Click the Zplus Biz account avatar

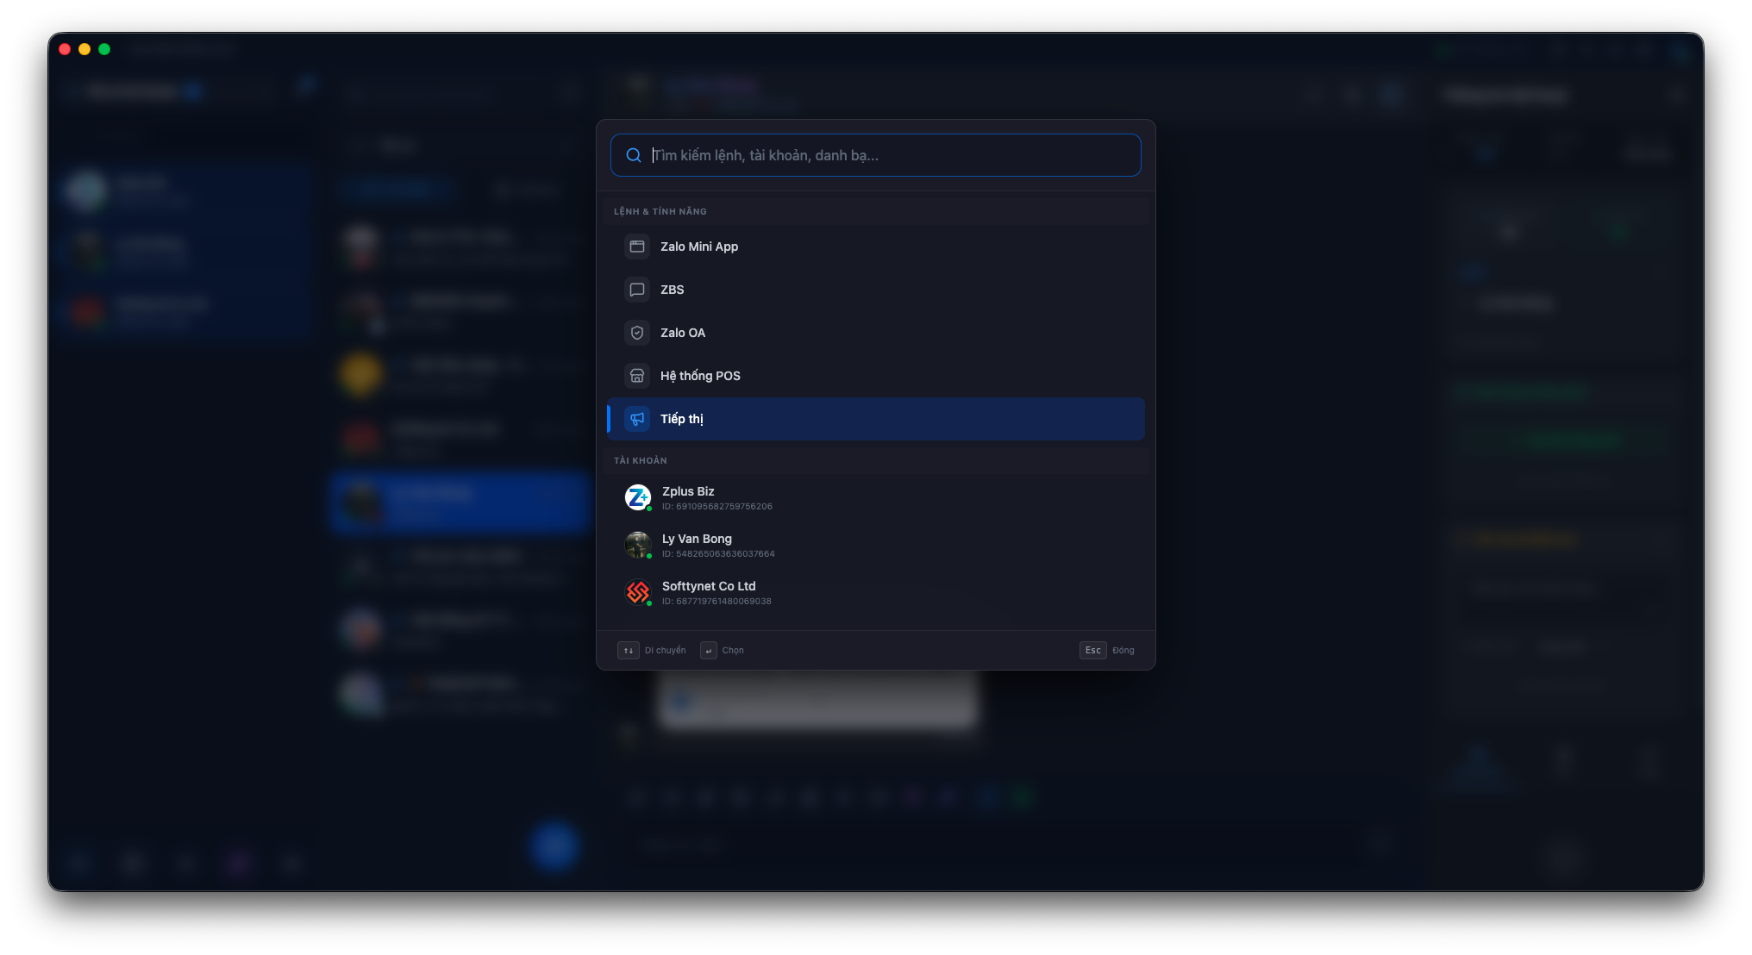pos(638,497)
